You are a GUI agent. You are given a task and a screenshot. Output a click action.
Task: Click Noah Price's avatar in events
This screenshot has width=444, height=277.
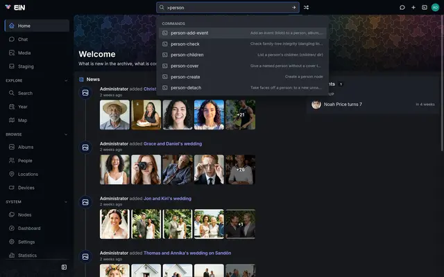pos(316,105)
